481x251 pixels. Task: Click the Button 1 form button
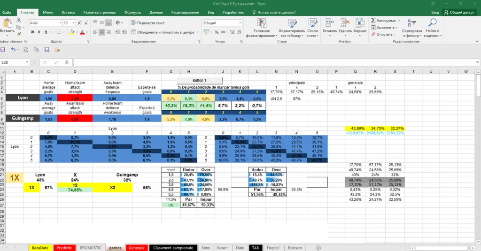click(x=199, y=80)
